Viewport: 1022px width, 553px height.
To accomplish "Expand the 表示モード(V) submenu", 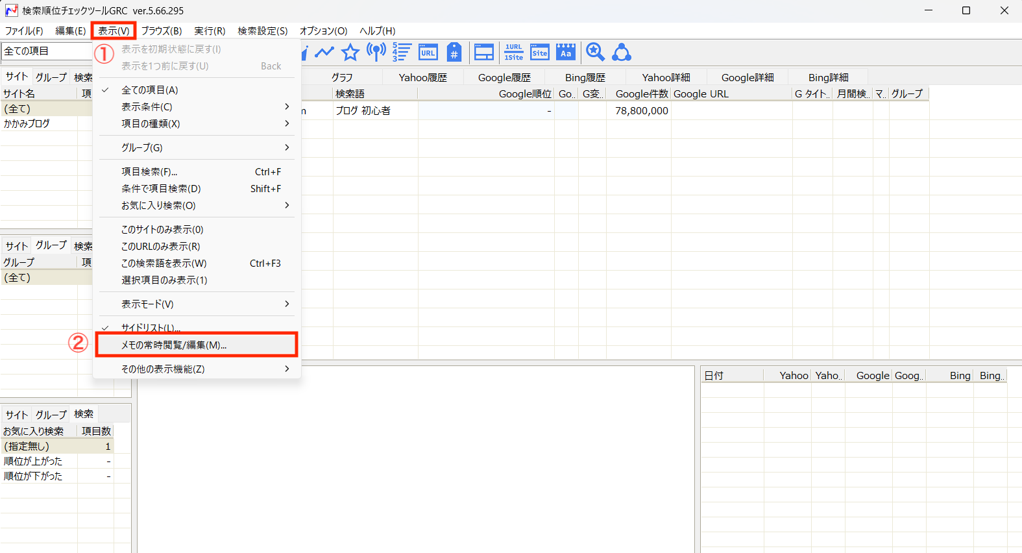I will 197,304.
